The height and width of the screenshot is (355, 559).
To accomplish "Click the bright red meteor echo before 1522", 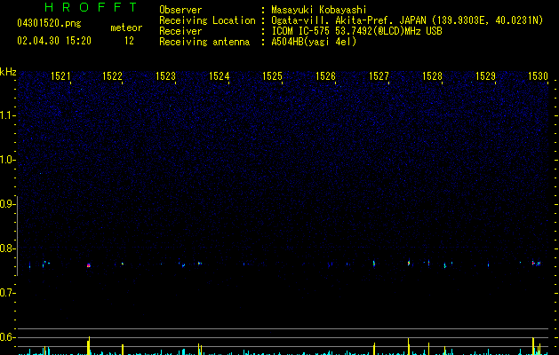I will coord(88,265).
